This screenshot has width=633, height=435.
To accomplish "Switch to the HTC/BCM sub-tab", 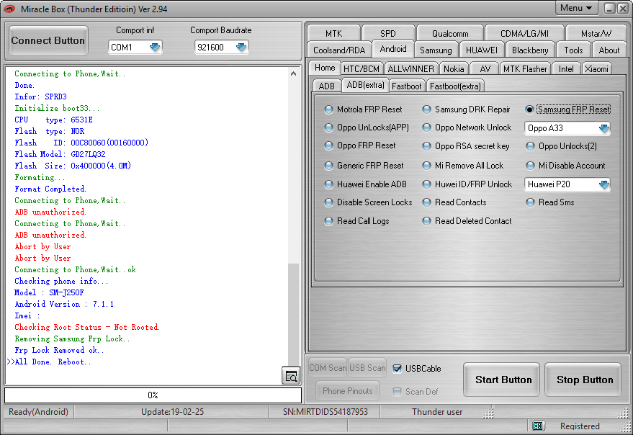I will click(x=362, y=69).
